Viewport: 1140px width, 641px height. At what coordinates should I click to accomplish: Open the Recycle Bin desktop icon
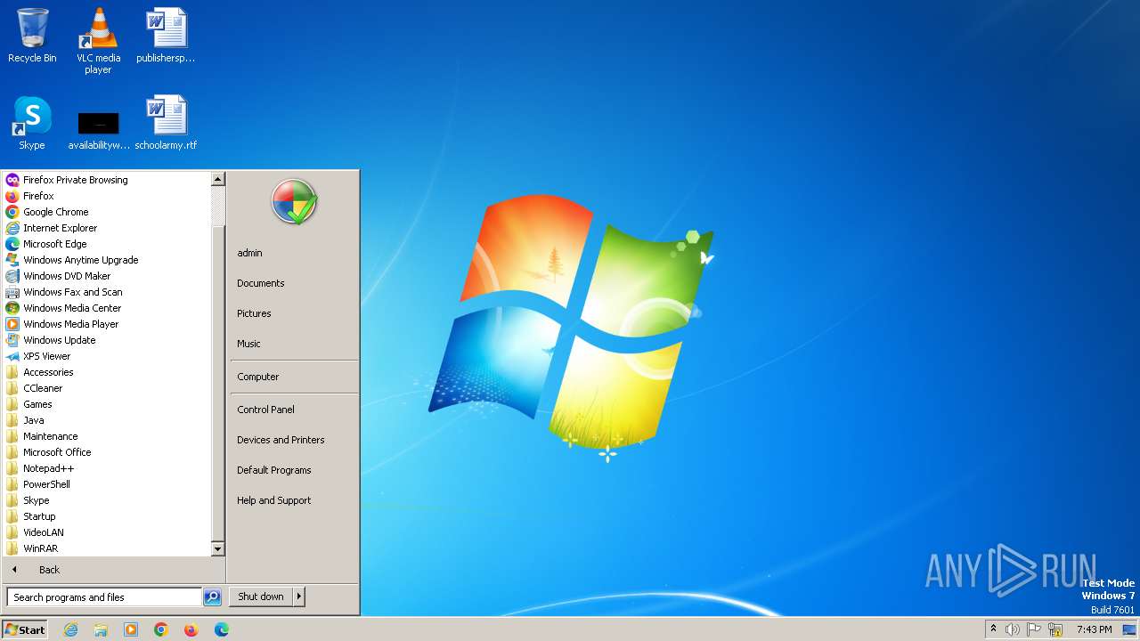pyautogui.click(x=32, y=36)
